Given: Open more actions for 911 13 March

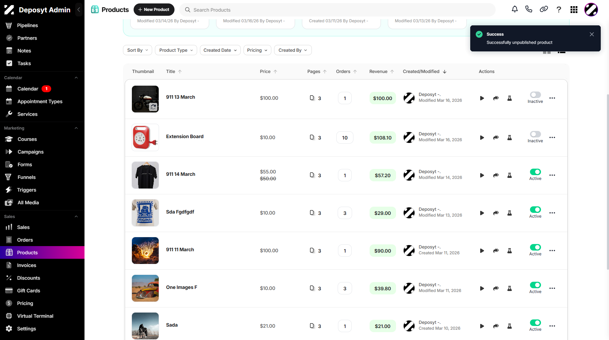Looking at the screenshot, I should tap(552, 98).
